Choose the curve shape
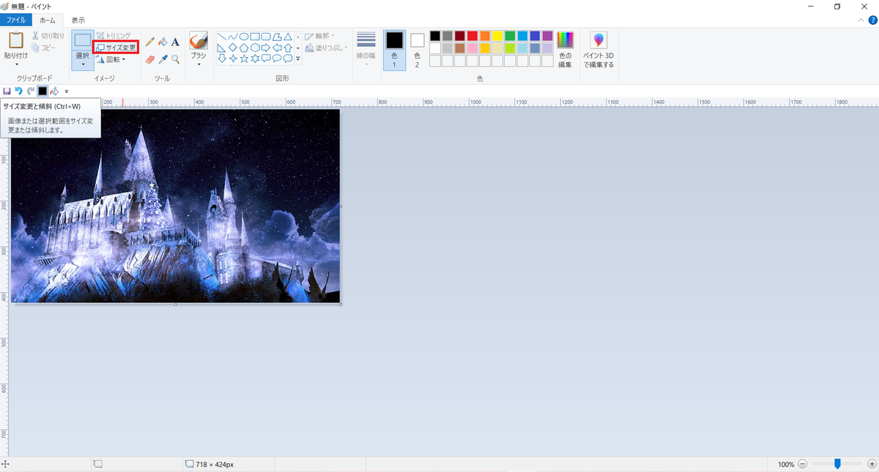Viewport: 879px width, 472px height. click(x=232, y=37)
